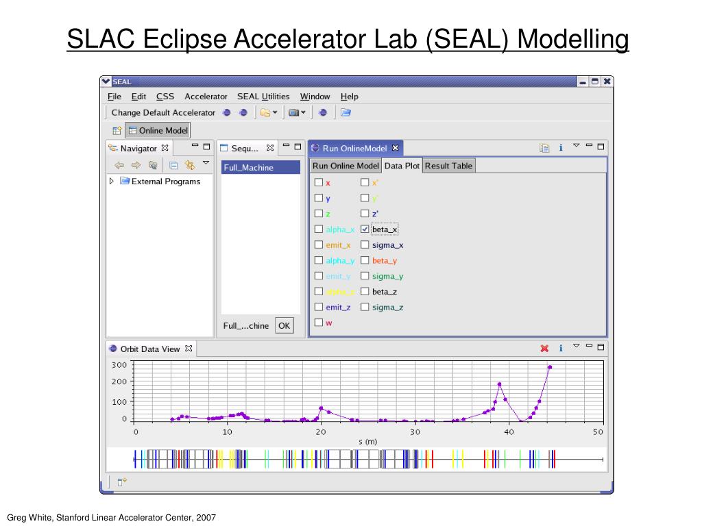This screenshot has height=526, width=702.
Task: Expand External Programs tree node
Action: click(x=112, y=181)
